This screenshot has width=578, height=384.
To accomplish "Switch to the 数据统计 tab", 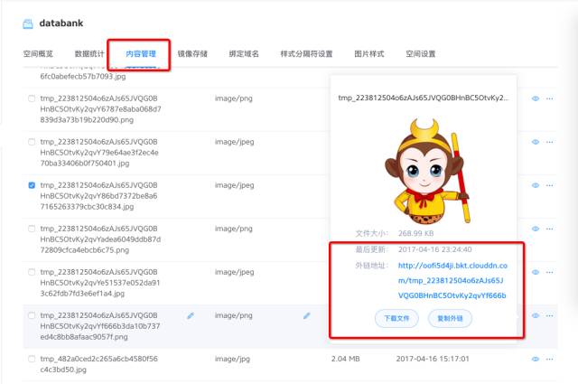I will tap(89, 54).
